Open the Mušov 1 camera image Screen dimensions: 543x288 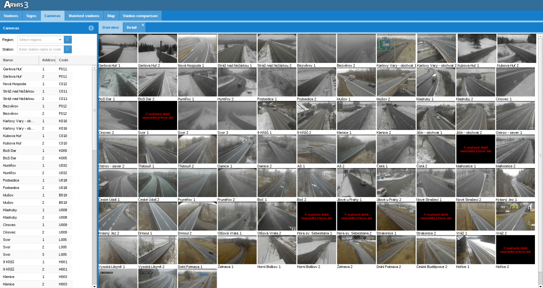356,82
